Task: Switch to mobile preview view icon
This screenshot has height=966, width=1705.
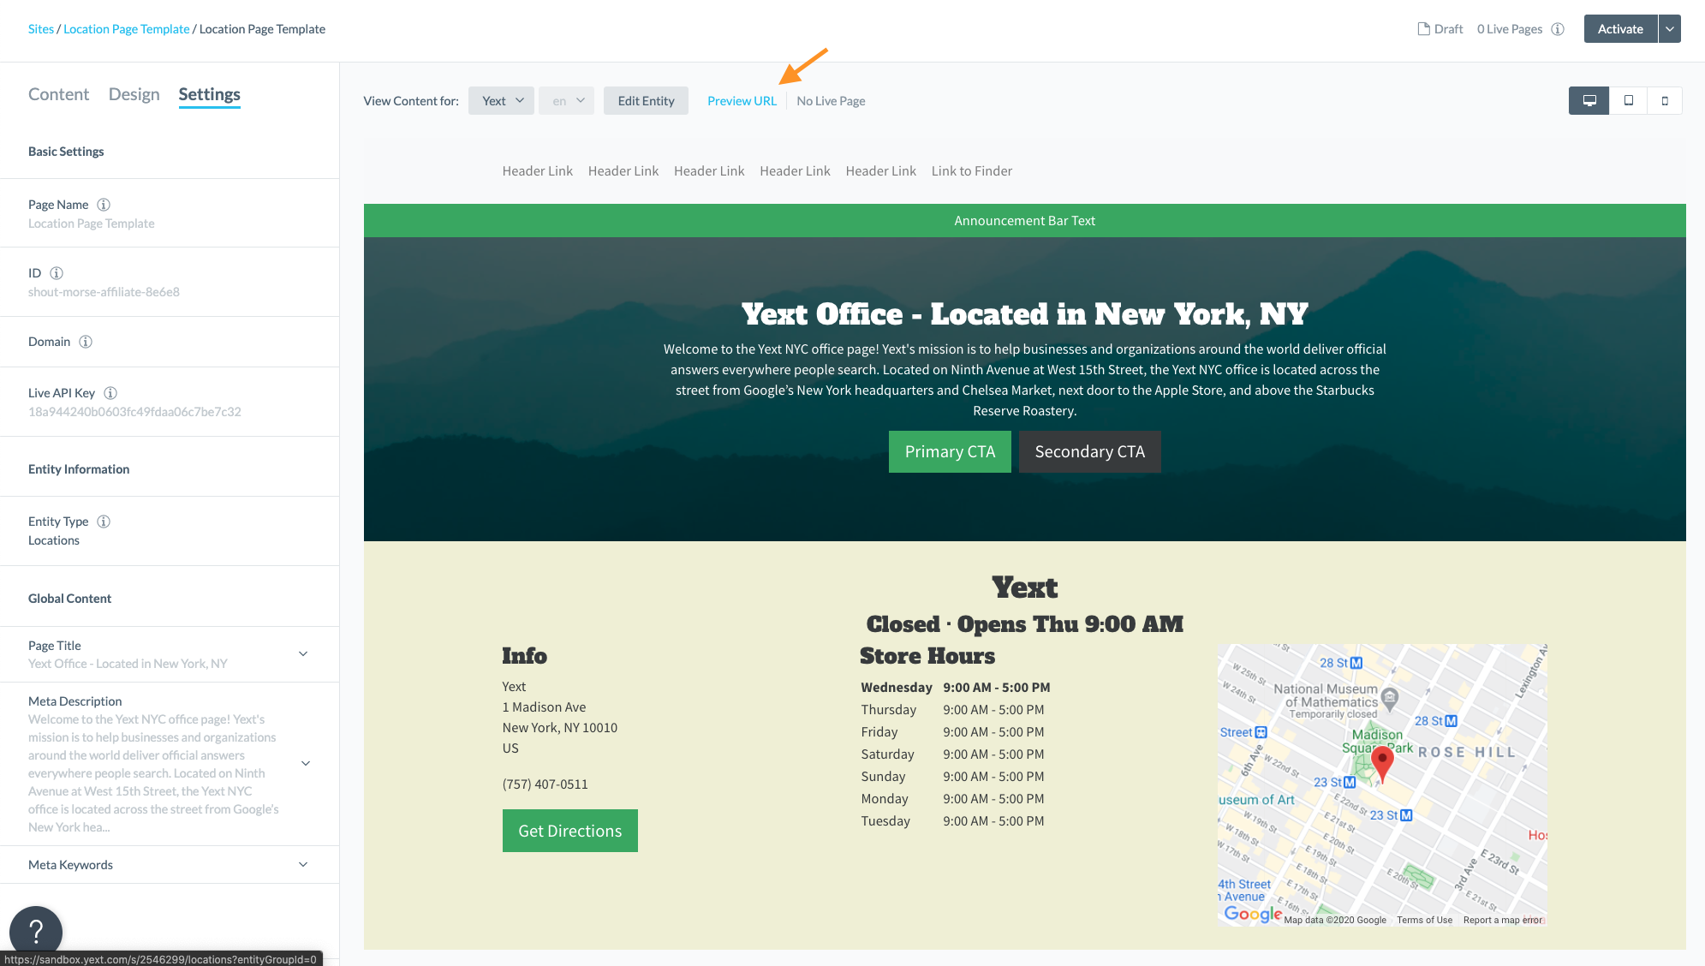Action: click(1664, 100)
